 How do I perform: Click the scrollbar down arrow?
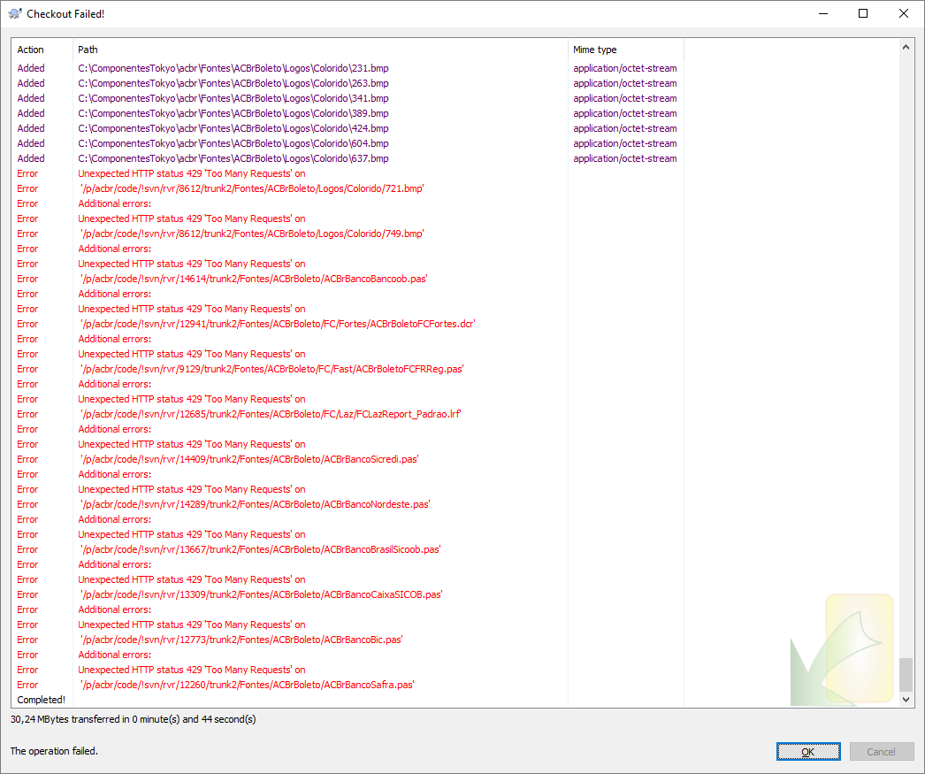[906, 699]
